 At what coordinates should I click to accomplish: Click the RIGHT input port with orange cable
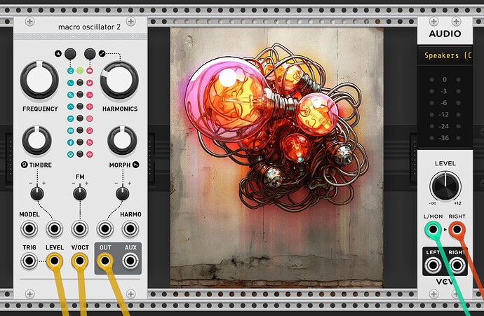(x=457, y=229)
